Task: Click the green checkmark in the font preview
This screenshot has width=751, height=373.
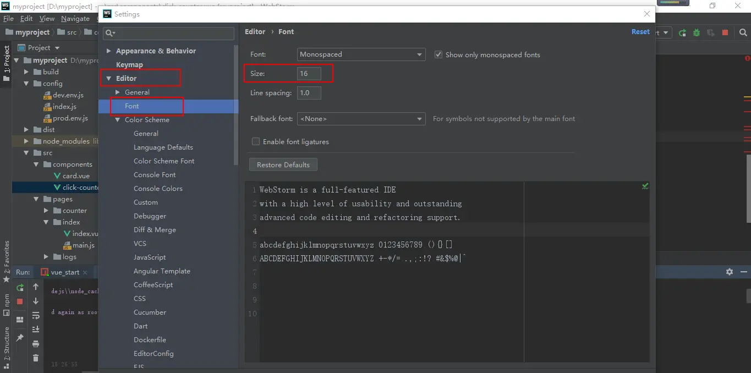Action: pyautogui.click(x=645, y=186)
